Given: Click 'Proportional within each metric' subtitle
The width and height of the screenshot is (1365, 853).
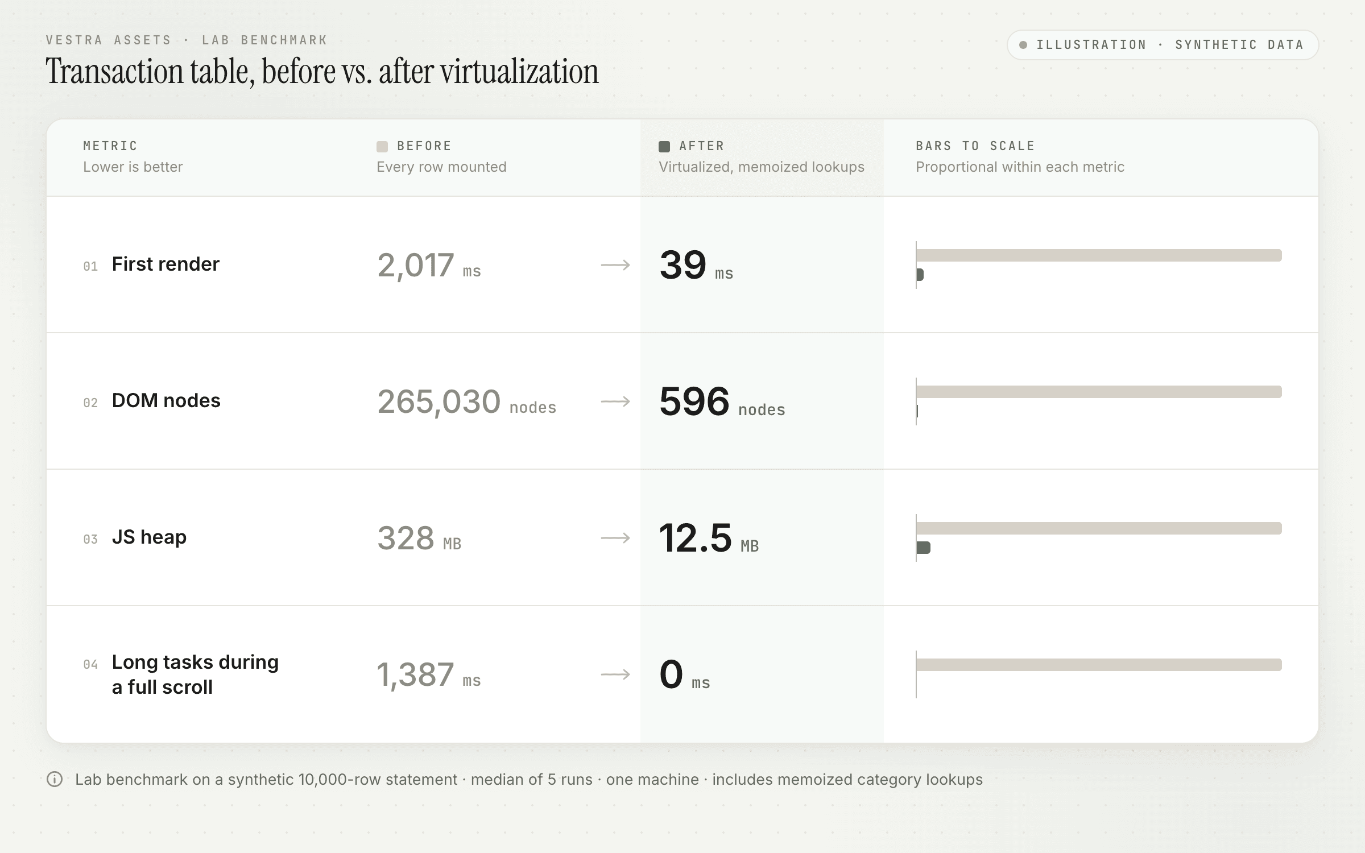Looking at the screenshot, I should [1020, 167].
